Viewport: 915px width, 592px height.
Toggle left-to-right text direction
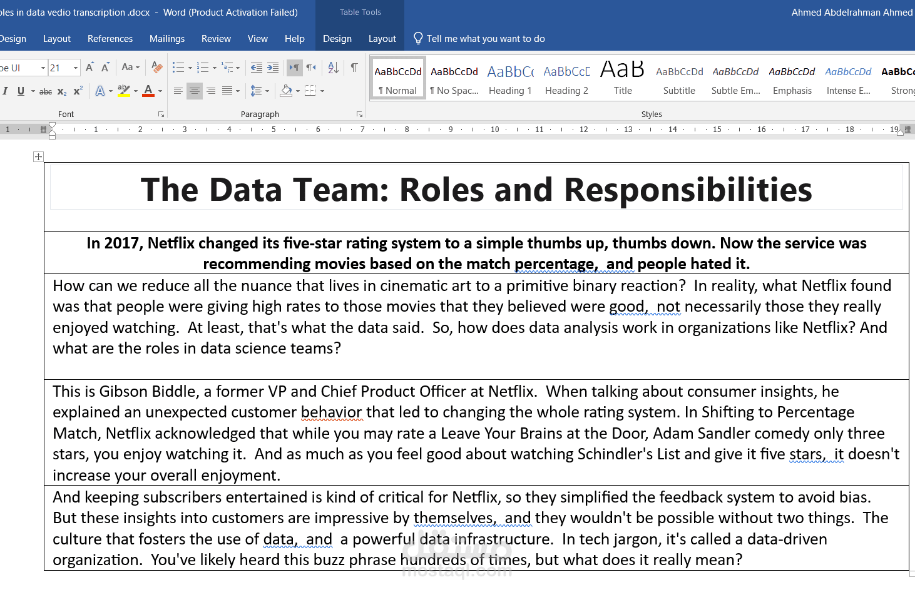point(294,68)
